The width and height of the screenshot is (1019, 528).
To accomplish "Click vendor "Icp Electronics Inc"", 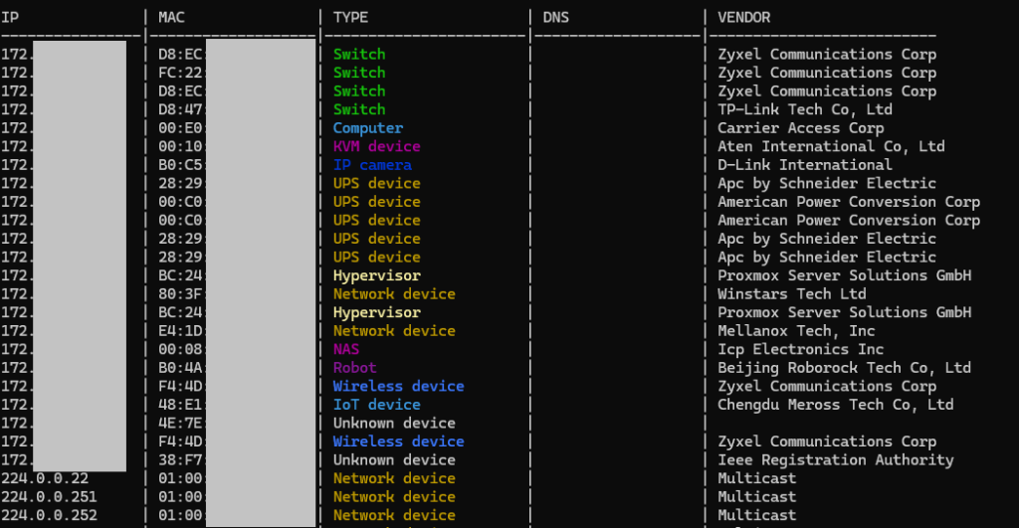I will point(801,349).
